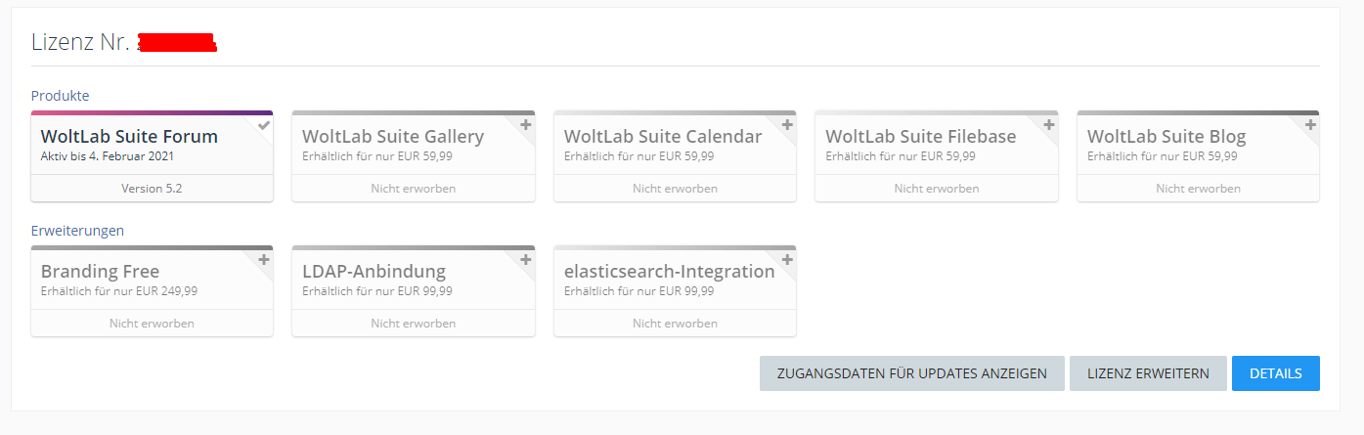Image resolution: width=1364 pixels, height=435 pixels.
Task: Select the Branding Free extension title
Action: [x=100, y=272]
